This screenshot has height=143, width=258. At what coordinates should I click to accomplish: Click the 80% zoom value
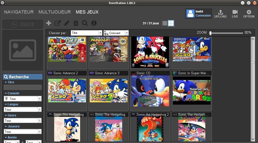248,32
